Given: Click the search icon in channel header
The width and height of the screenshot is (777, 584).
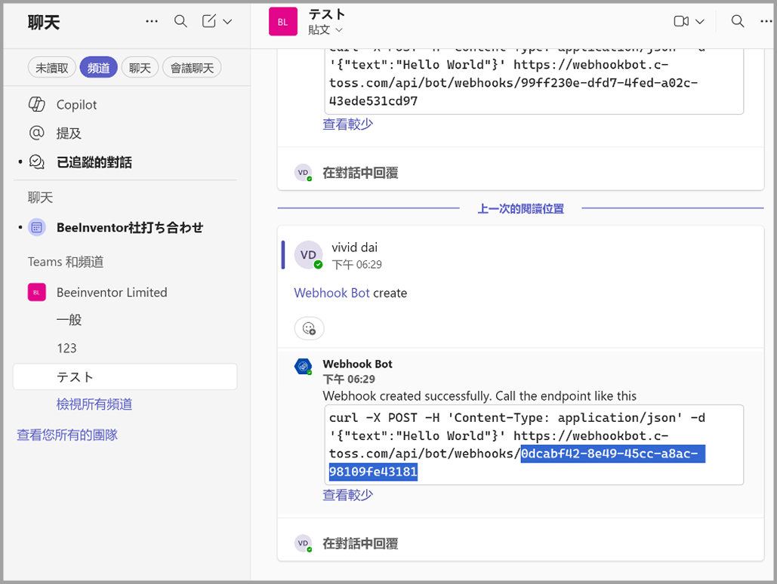Looking at the screenshot, I should (x=738, y=21).
